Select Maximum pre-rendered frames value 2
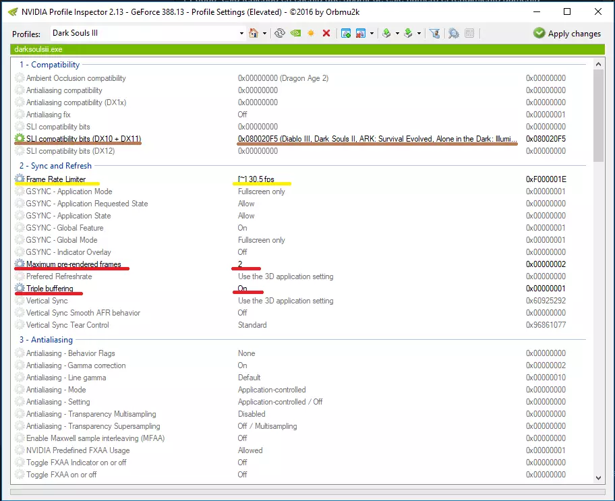 pos(240,264)
